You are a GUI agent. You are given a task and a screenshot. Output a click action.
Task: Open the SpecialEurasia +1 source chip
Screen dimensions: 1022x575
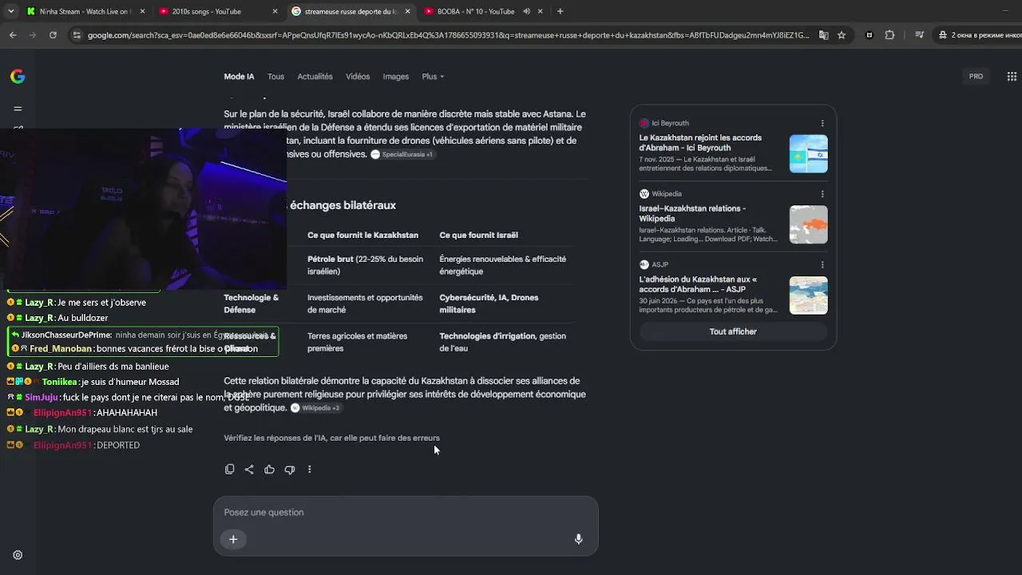pyautogui.click(x=402, y=154)
